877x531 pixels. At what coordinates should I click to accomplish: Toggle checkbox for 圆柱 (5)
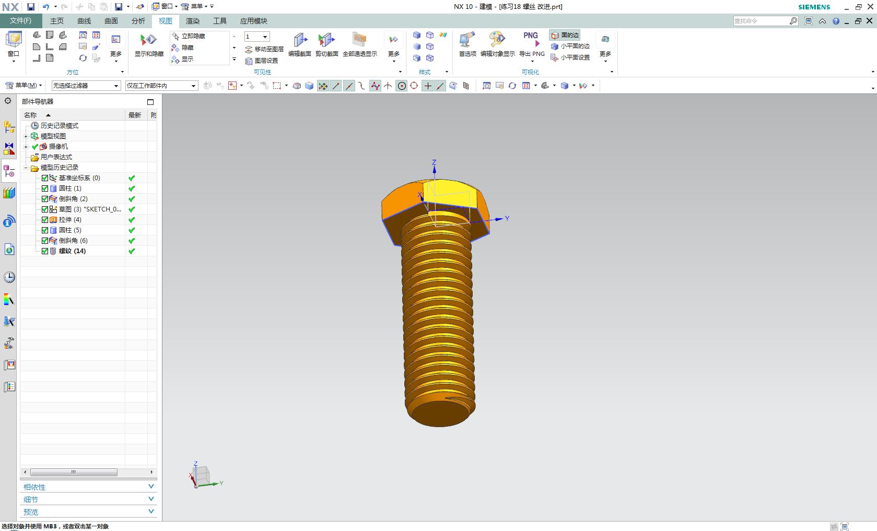pyautogui.click(x=45, y=230)
